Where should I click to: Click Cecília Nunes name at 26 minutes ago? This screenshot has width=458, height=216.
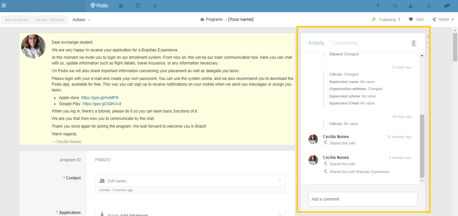[x=336, y=137]
